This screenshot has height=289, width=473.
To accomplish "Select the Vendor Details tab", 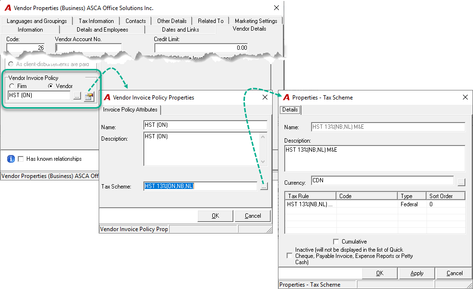I will point(250,29).
